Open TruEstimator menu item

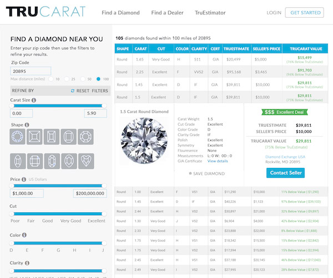point(210,13)
